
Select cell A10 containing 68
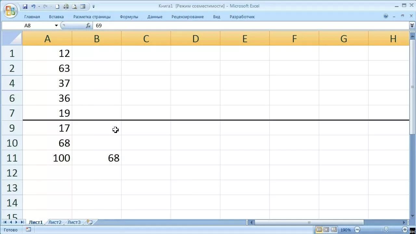click(x=47, y=143)
